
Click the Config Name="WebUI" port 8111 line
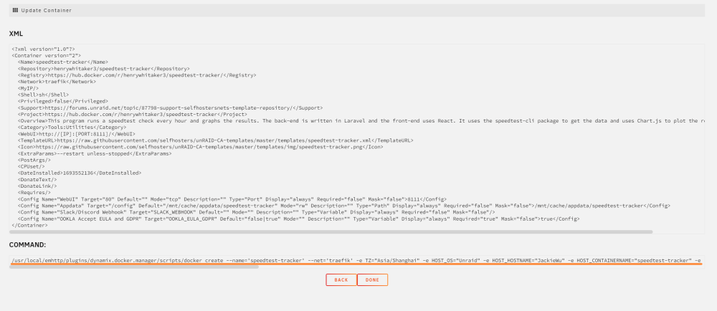(x=232, y=199)
